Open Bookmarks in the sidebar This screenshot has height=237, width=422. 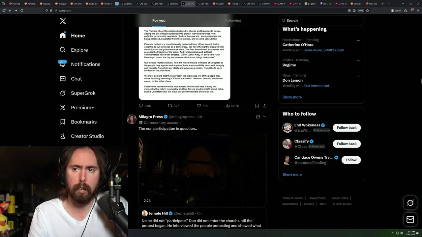pyautogui.click(x=78, y=122)
